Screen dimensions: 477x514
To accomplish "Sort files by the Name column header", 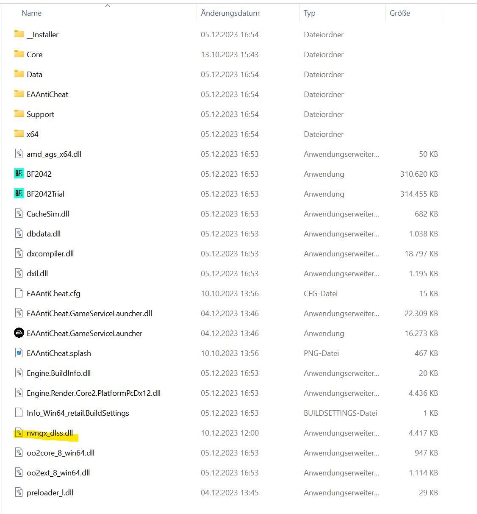I will click(32, 13).
